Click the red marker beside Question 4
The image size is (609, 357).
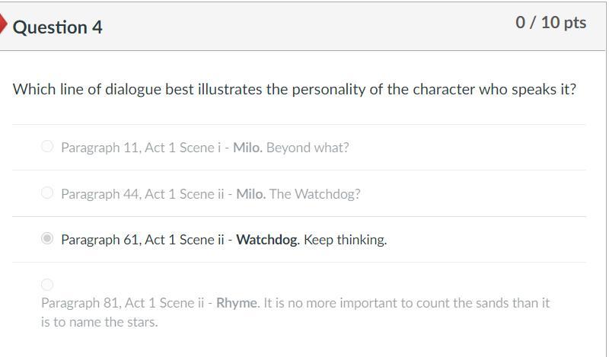[4, 25]
